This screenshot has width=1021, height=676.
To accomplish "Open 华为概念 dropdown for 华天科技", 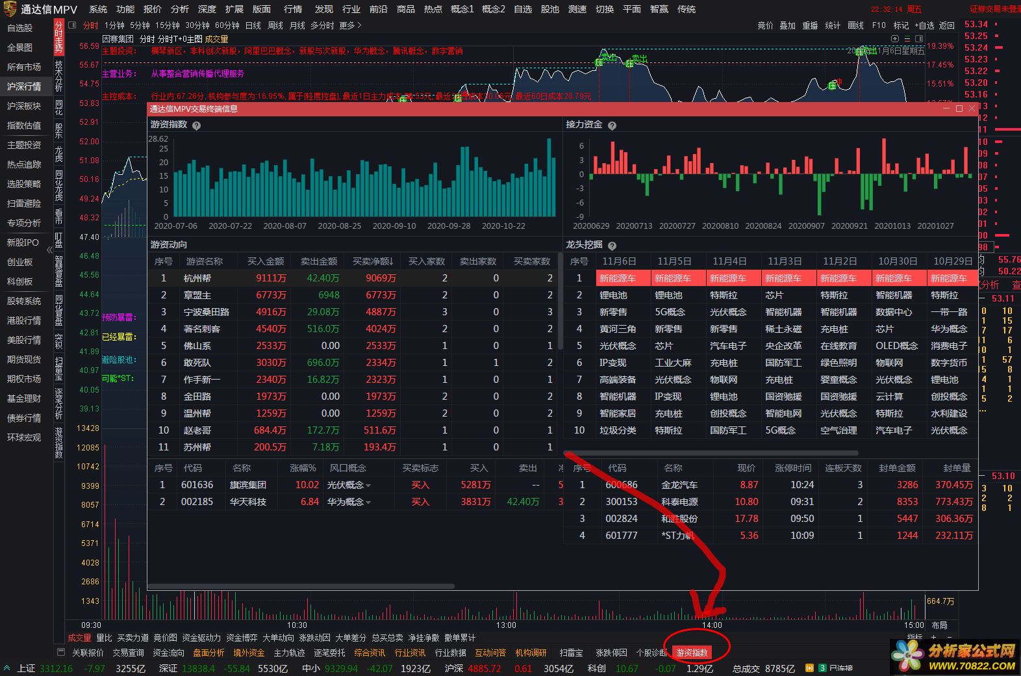I will coord(368,502).
